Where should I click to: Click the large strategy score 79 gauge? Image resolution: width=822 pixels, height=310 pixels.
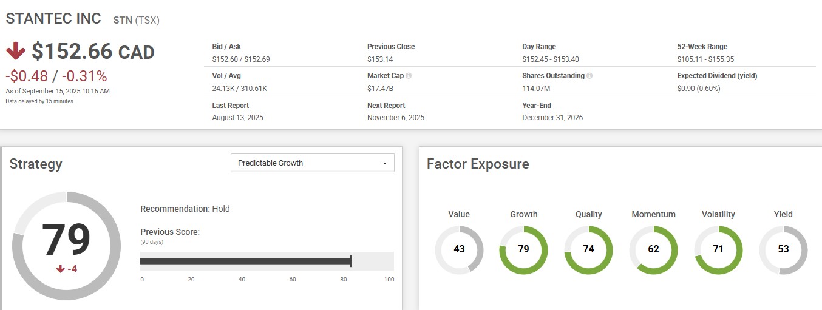tap(66, 246)
